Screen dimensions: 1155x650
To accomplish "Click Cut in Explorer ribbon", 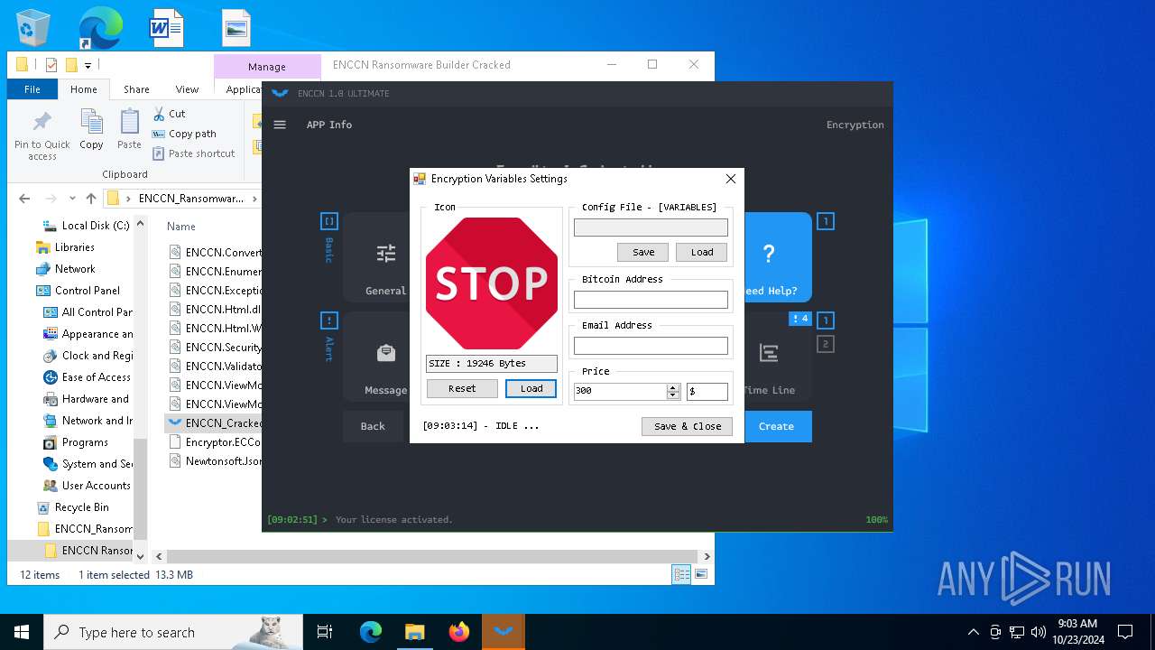I will coord(169,114).
